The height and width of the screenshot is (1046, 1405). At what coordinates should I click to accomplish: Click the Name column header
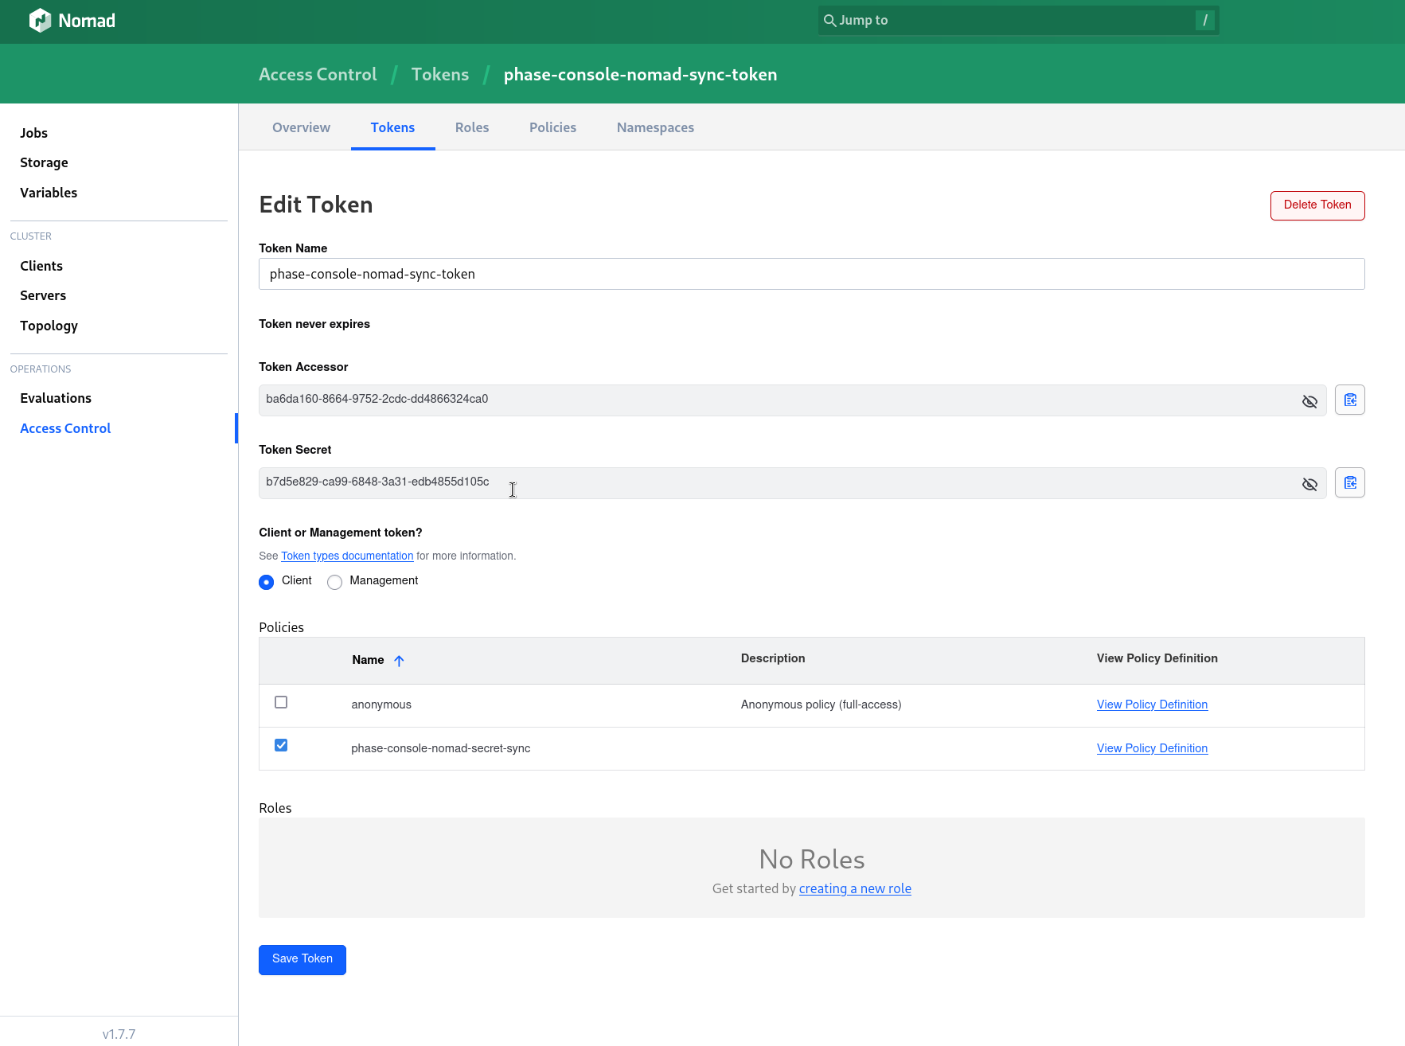point(368,660)
